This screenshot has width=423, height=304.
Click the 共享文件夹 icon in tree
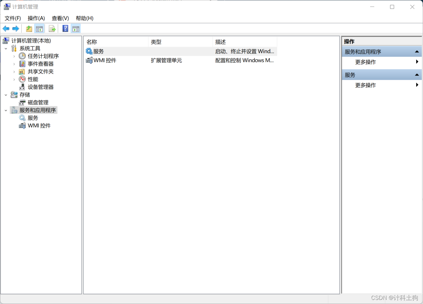click(x=22, y=71)
